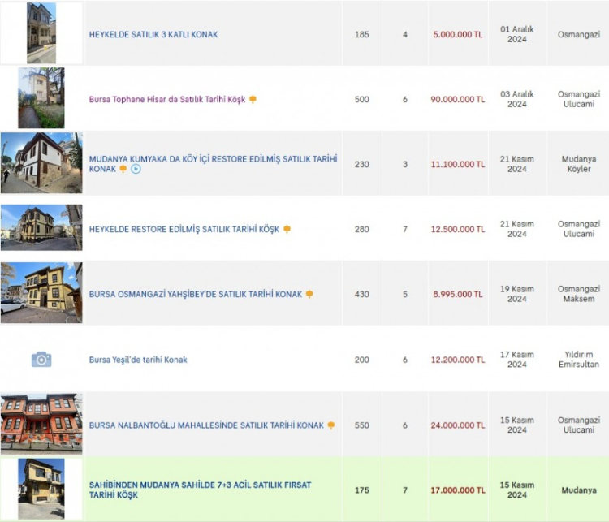Click orange badge icon on Mudanya Kumyaka listing
Screen dimensions: 609x522
pyautogui.click(x=123, y=169)
